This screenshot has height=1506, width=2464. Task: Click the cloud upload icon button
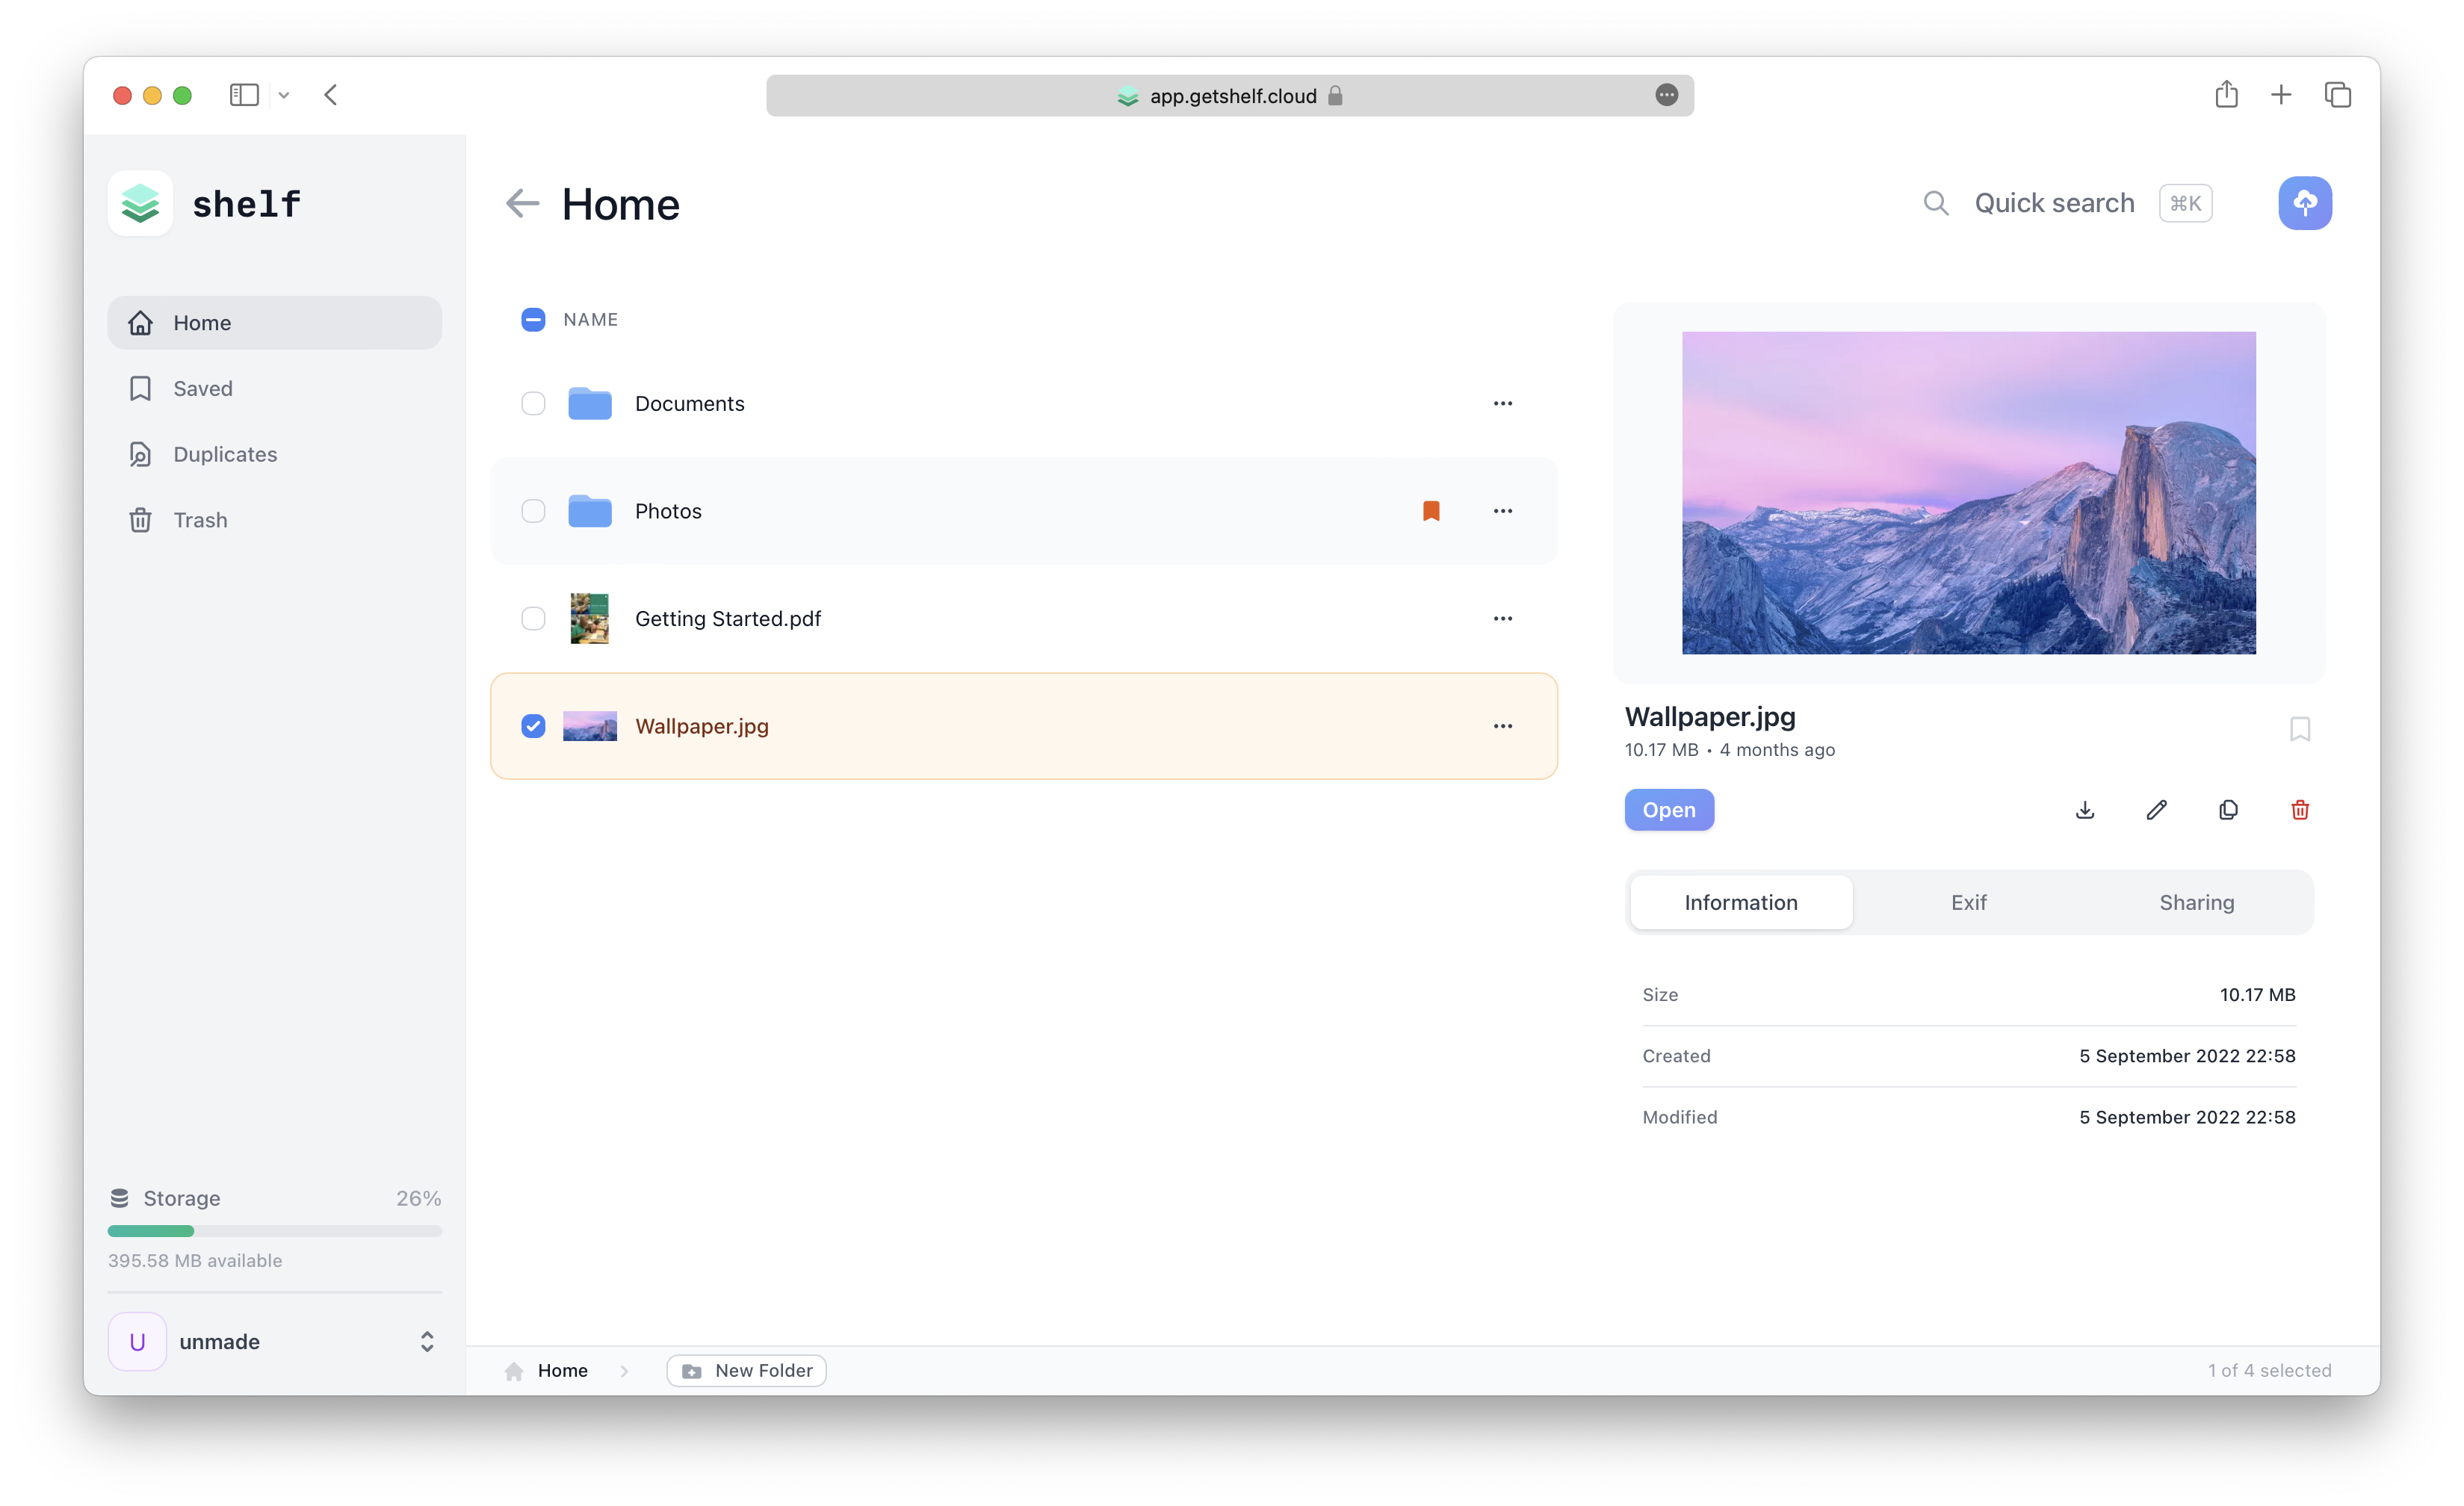(2304, 203)
